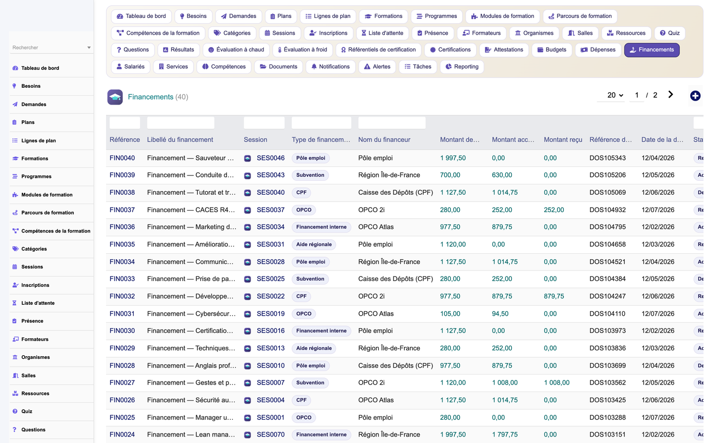Viewport: 716px width, 443px height.
Task: Click the session icon beside SES0046
Action: point(247,159)
